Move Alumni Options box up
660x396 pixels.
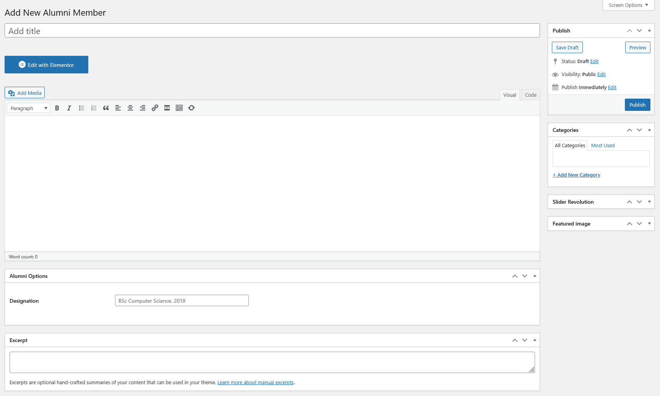[x=515, y=276]
